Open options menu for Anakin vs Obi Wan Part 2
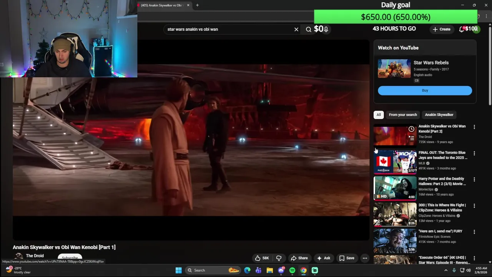 pyautogui.click(x=474, y=127)
